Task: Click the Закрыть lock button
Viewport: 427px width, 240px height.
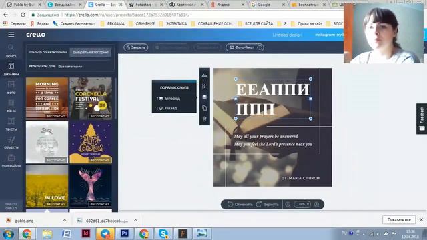Action: 135,47
